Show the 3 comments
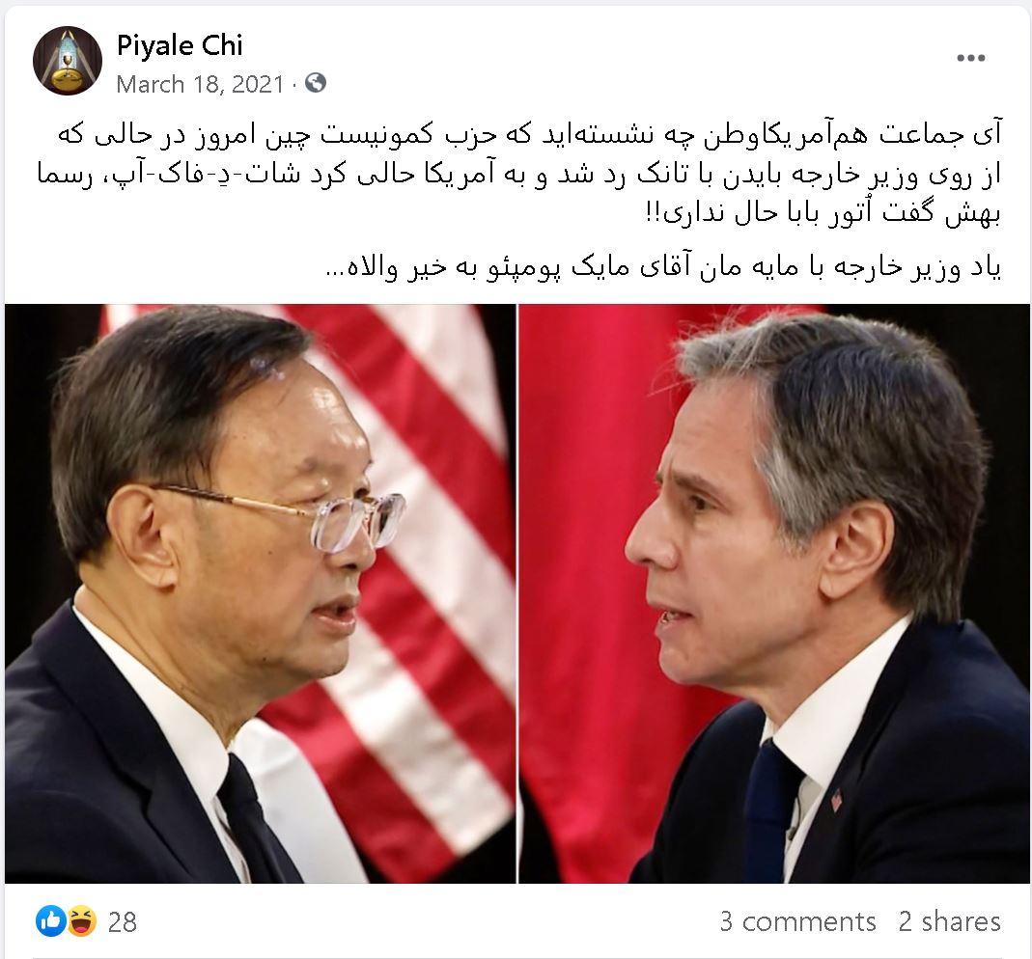Viewport: 1032px width, 959px height. coord(797,921)
